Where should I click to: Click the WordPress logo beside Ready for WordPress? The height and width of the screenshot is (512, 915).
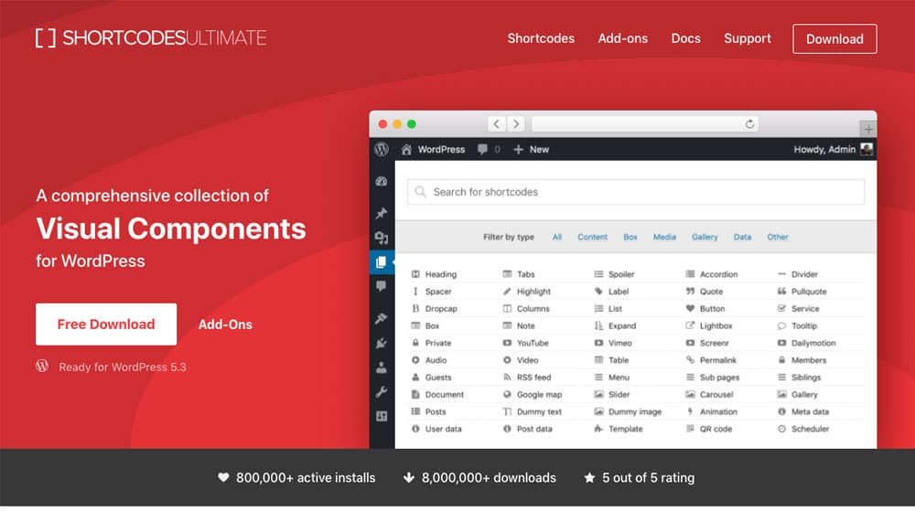pos(42,367)
